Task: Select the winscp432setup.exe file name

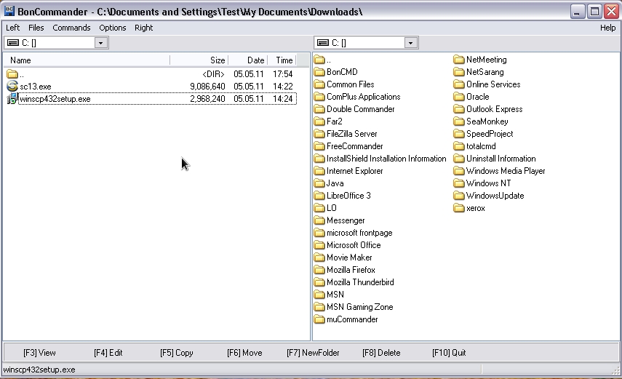Action: click(x=55, y=99)
